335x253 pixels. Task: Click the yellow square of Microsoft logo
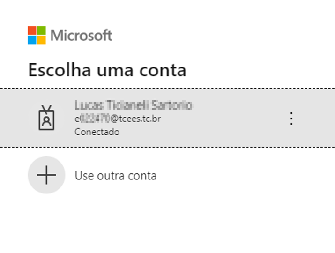(x=41, y=40)
